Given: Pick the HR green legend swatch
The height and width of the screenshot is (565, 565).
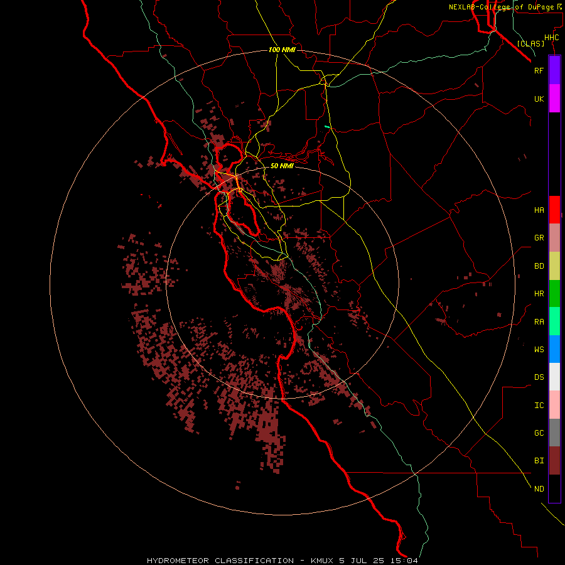Looking at the screenshot, I should [x=554, y=294].
